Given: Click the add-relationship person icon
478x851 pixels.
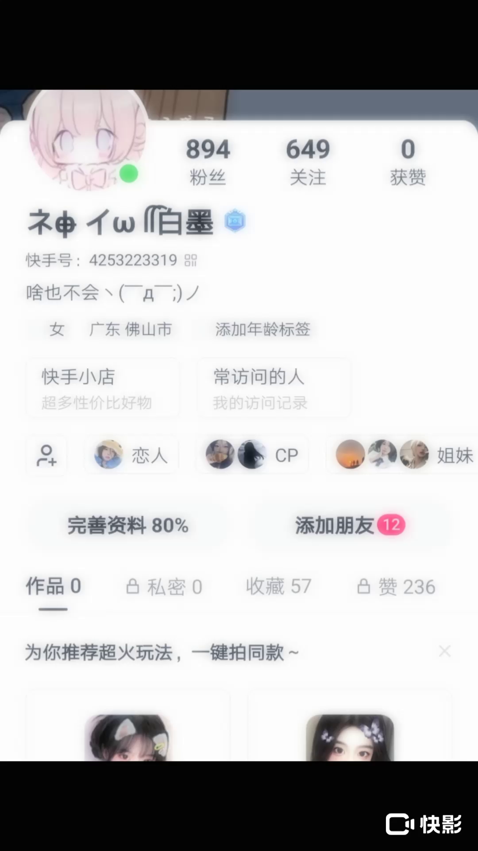Looking at the screenshot, I should pyautogui.click(x=46, y=455).
